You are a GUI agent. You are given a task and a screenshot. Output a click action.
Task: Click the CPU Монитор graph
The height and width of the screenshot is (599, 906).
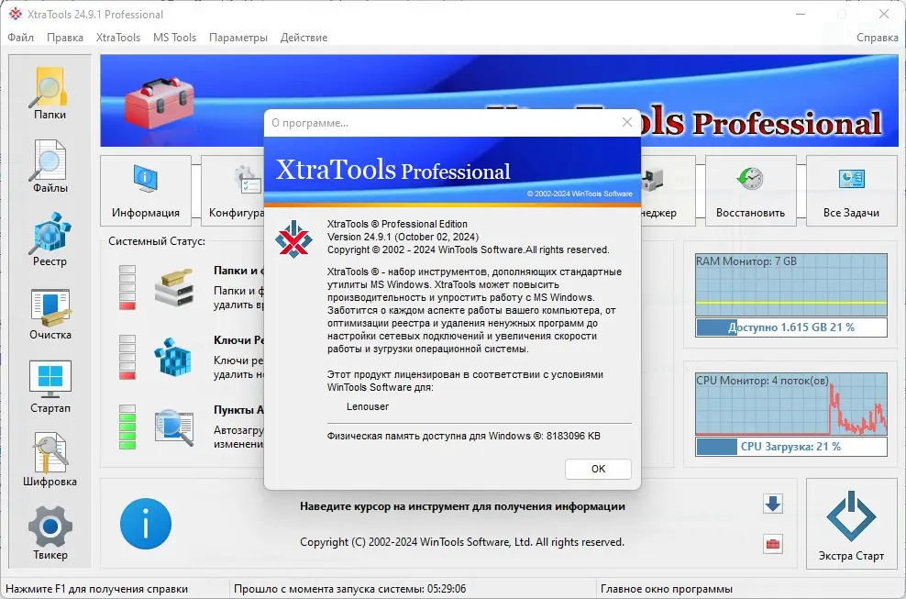pos(791,404)
